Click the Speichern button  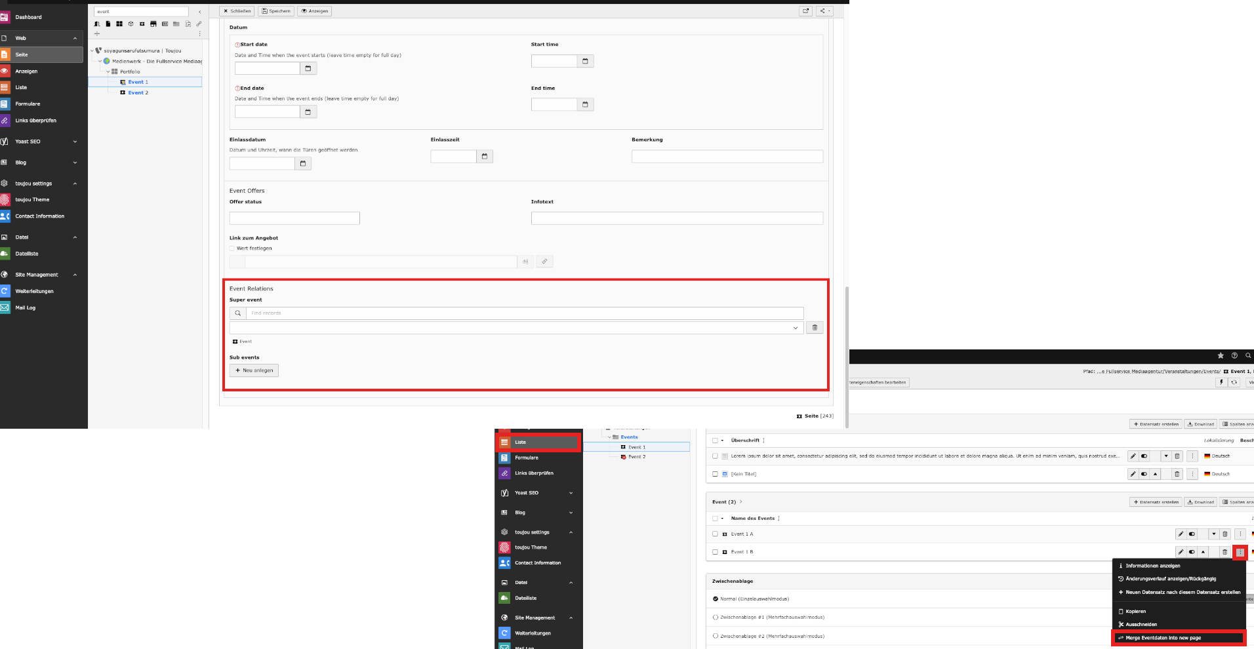[276, 11]
